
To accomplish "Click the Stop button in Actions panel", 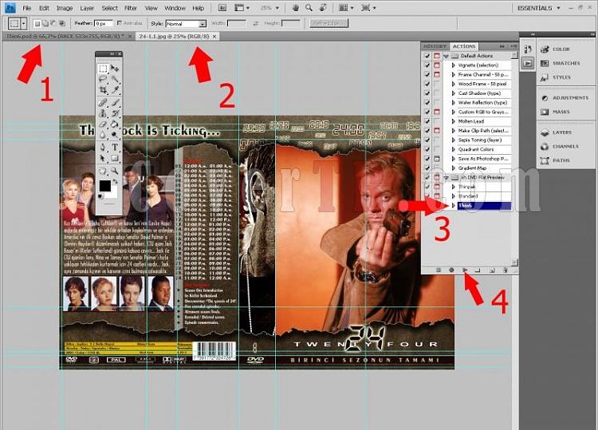I will click(x=439, y=270).
